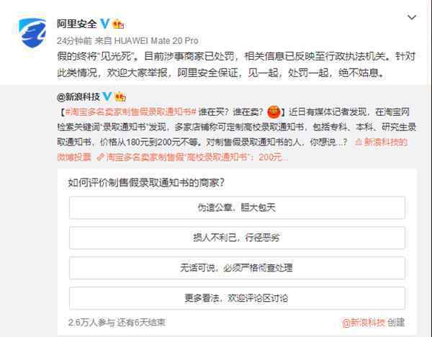Open the 24分钟前 timestamp
The height and width of the screenshot is (337, 432).
coord(74,41)
